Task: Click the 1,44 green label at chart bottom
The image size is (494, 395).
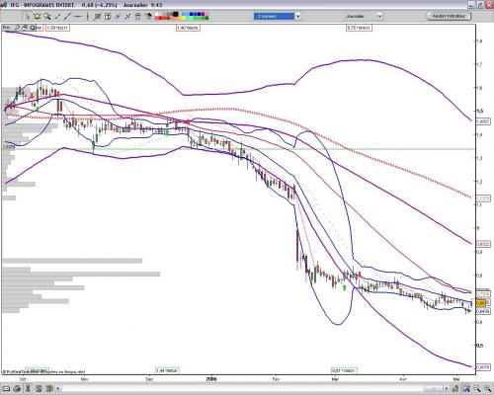Action: click(167, 370)
